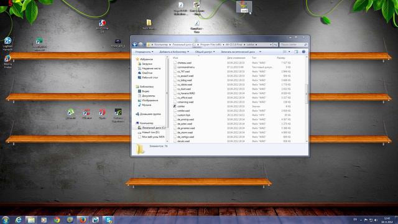Sort by the Тип column header
This screenshot has height=224, width=398.
click(254, 58)
